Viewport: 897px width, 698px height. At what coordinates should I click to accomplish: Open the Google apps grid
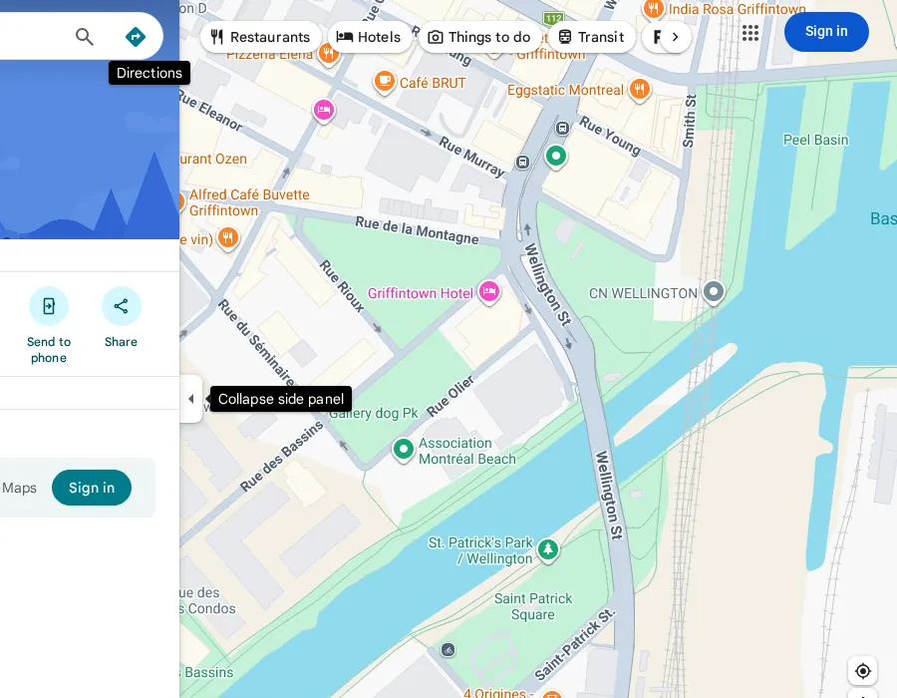(749, 33)
